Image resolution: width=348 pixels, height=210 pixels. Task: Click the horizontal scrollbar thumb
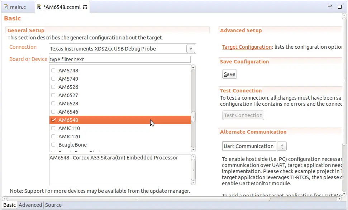pos(138,199)
